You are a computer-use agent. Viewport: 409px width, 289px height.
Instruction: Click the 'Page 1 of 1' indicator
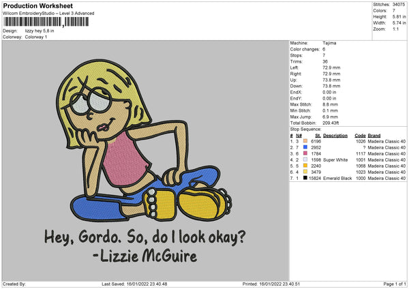click(395, 284)
